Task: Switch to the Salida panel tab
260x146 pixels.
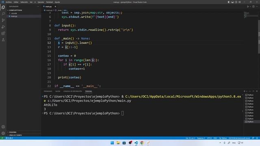Action: point(58,91)
